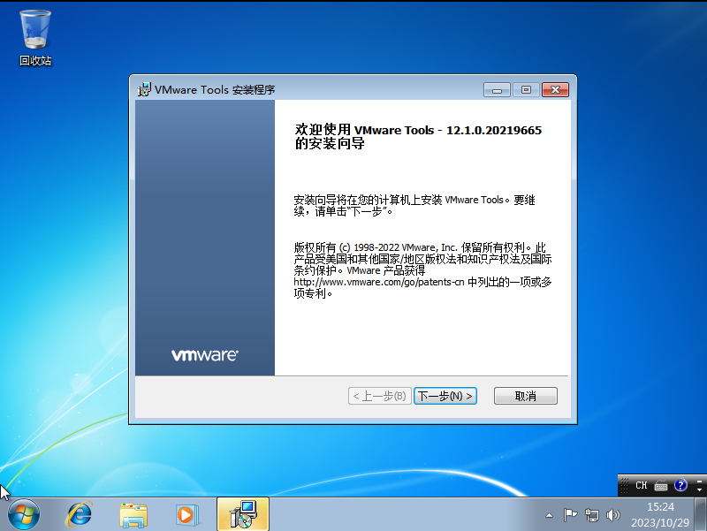Open network status tray icon
This screenshot has height=531, width=707.
pos(592,514)
